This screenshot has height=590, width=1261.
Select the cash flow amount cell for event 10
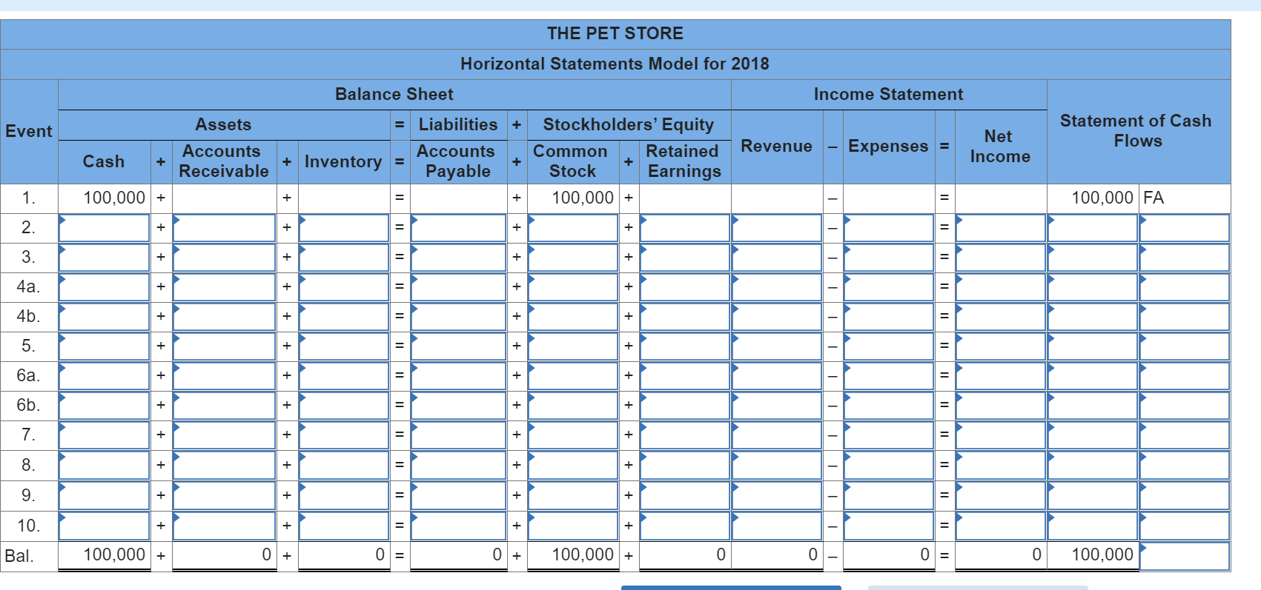point(1093,526)
